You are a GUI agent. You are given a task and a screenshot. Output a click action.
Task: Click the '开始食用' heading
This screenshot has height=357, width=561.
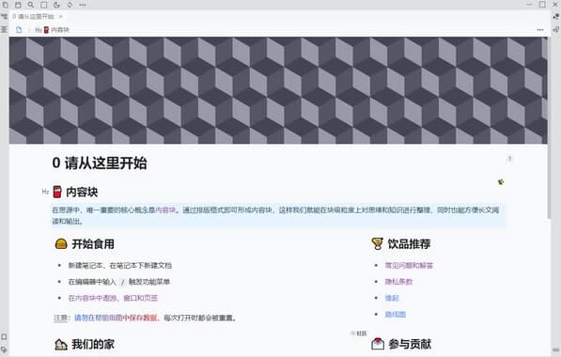(93, 244)
